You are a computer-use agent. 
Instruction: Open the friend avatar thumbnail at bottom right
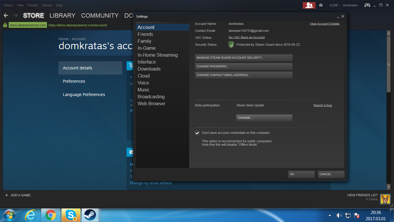[385, 199]
